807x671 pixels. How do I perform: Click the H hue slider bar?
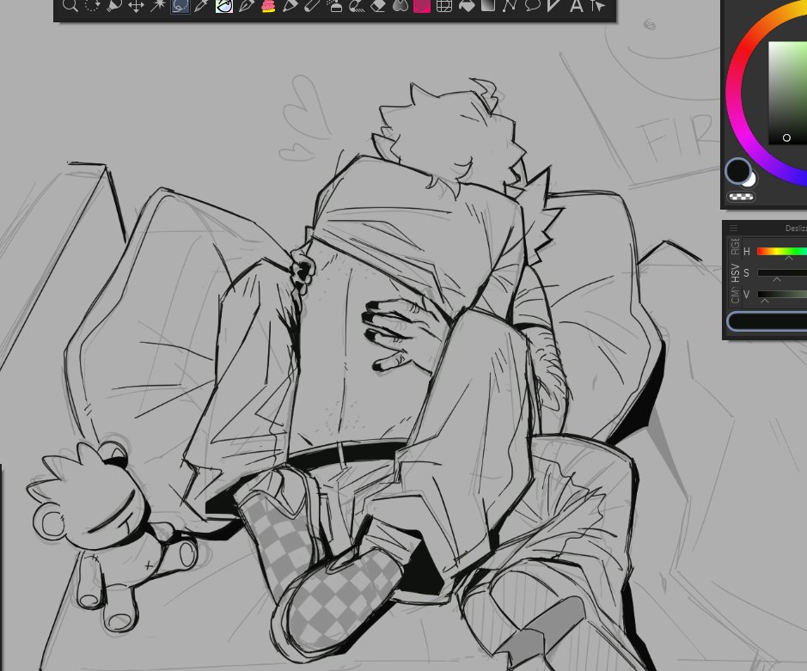pos(782,251)
